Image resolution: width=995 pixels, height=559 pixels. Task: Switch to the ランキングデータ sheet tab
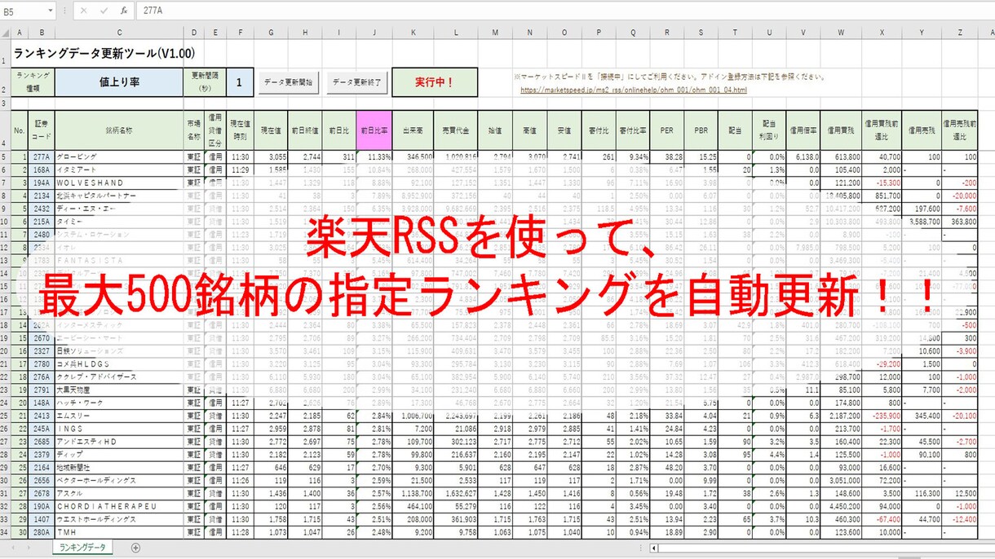click(82, 548)
